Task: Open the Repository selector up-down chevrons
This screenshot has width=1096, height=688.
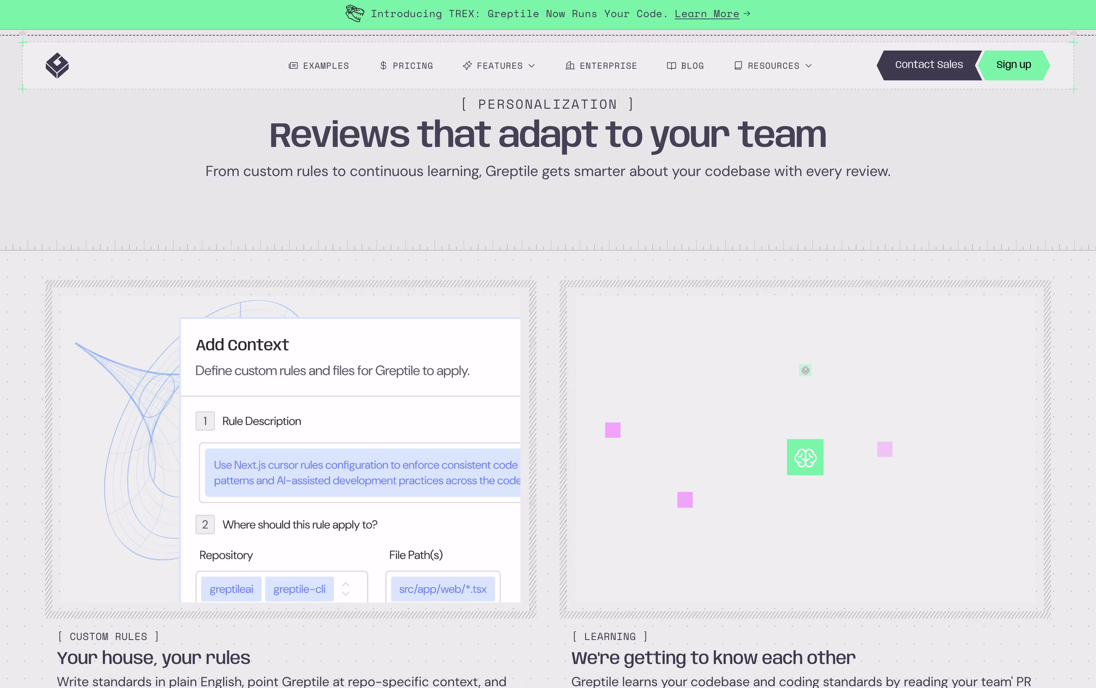Action: [x=346, y=589]
